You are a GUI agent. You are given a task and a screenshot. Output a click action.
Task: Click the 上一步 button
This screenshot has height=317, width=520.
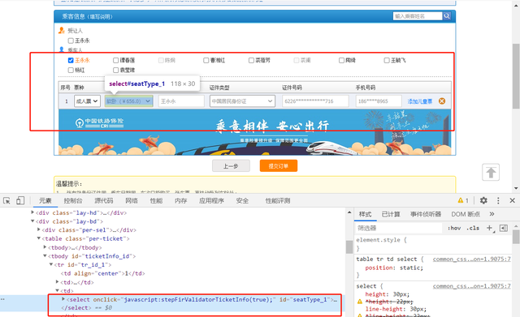tap(231, 165)
